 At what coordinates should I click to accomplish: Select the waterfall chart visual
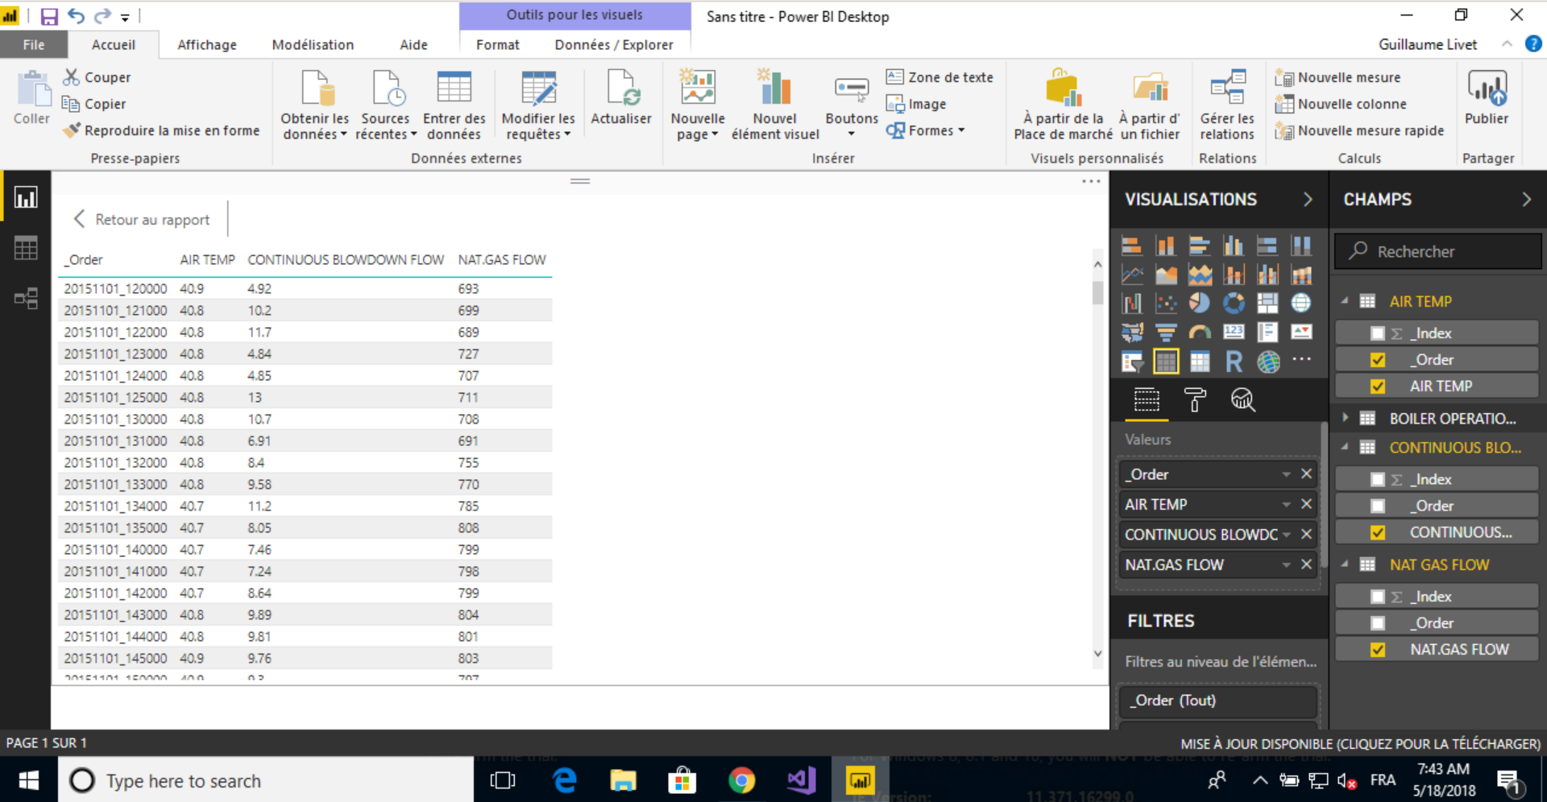(1132, 303)
